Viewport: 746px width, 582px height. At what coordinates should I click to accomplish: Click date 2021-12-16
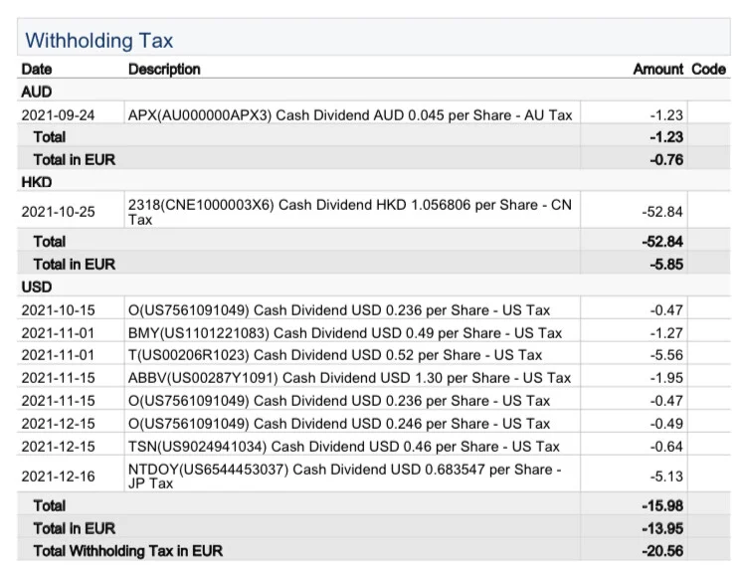click(58, 477)
